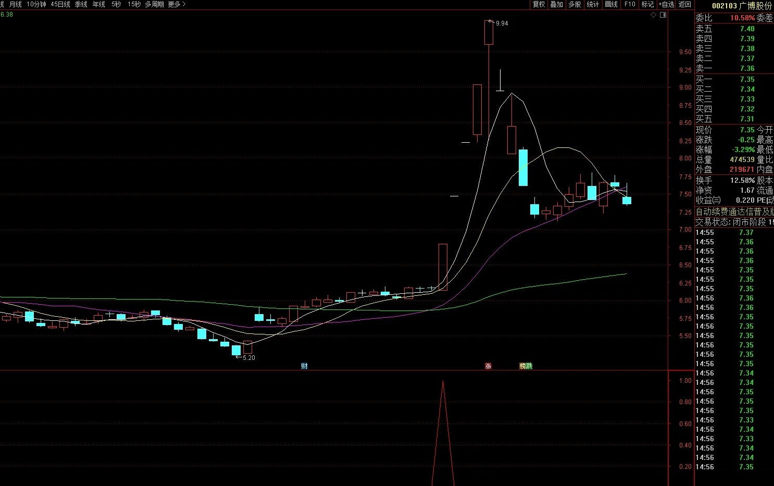This screenshot has width=774, height=486.
Task: Open the 多股 multi-stock view
Action: tap(575, 4)
